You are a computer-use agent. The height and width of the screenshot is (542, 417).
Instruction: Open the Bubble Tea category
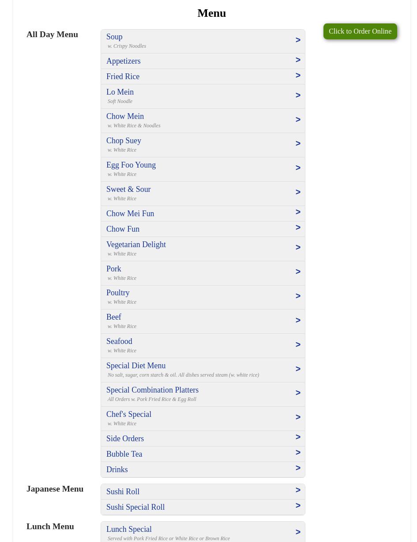tap(124, 454)
